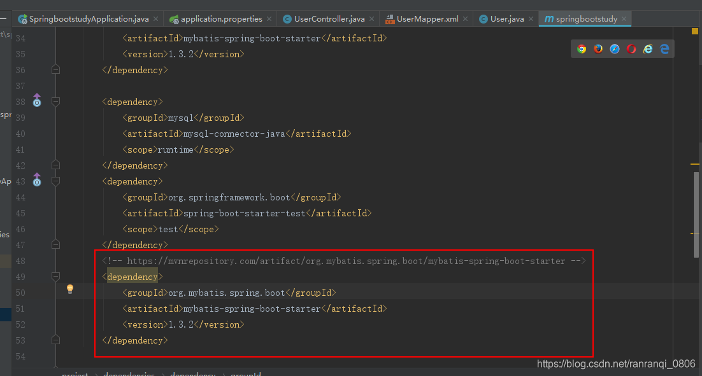Image resolution: width=702 pixels, height=376 pixels.
Task: Open in Internet Explorer browser icon
Action: (x=648, y=49)
